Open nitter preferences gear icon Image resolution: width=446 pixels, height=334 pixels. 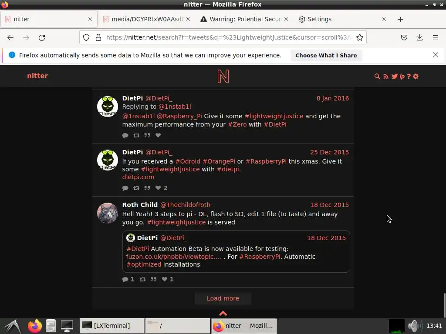[x=416, y=76]
